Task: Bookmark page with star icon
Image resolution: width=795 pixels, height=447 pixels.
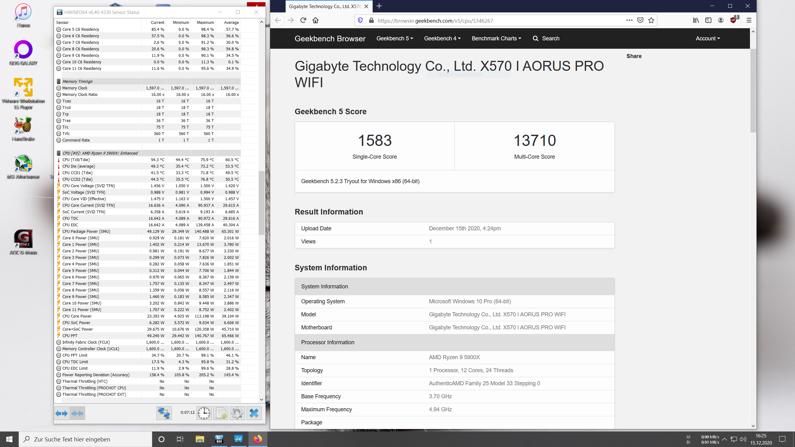Action: pyautogui.click(x=651, y=20)
